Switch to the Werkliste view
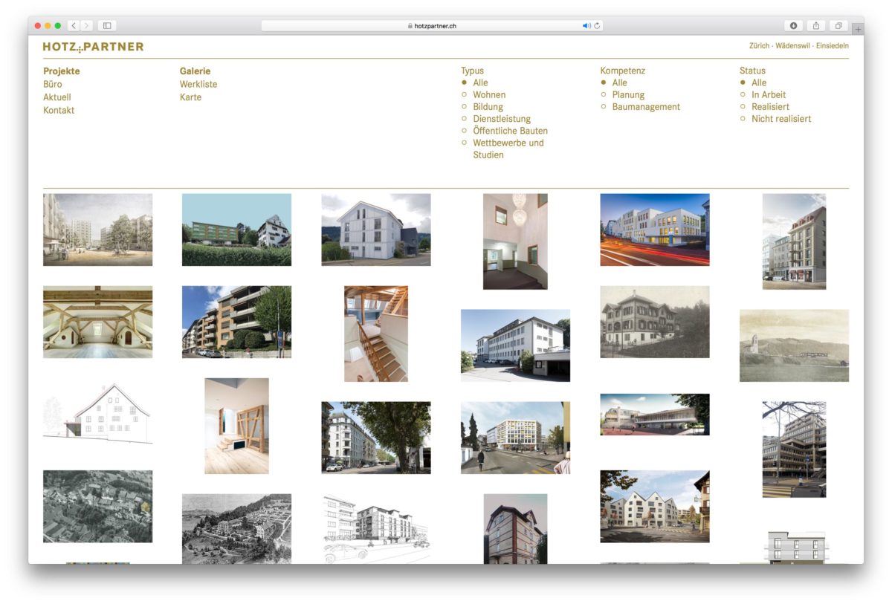892x604 pixels. coord(198,85)
